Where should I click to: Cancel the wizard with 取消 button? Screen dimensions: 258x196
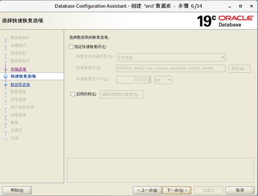pyautogui.click(x=240, y=190)
